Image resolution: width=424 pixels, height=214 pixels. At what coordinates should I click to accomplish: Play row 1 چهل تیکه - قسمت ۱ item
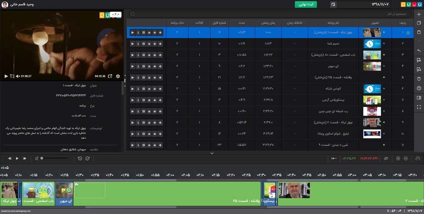tap(132, 33)
